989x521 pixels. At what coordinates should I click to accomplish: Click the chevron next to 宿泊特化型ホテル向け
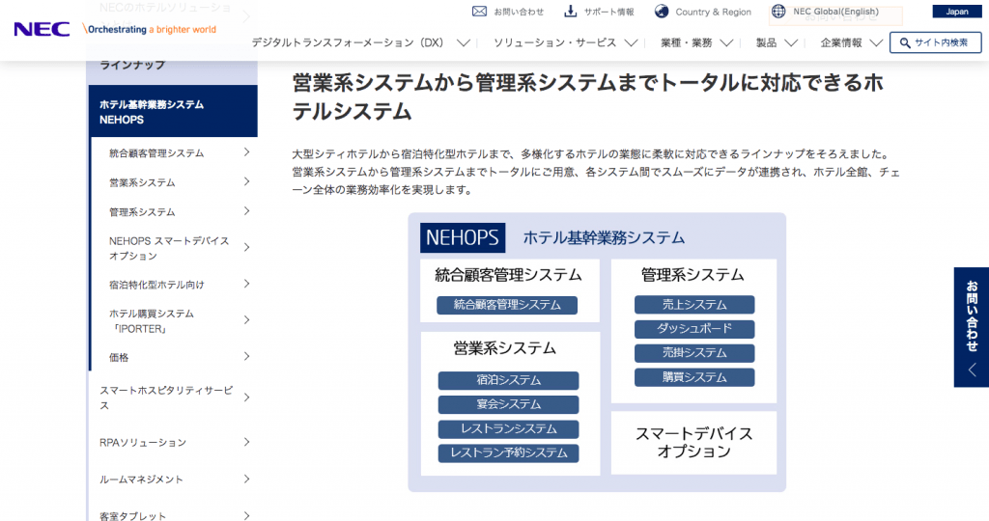click(x=246, y=284)
